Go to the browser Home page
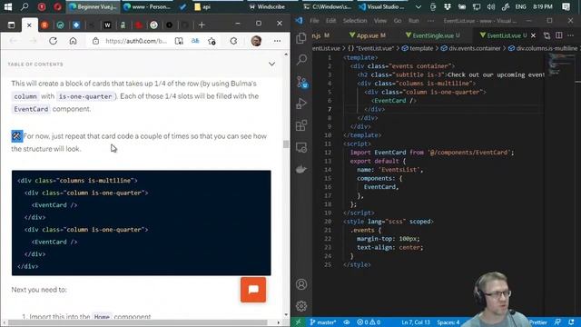 click(x=73, y=41)
